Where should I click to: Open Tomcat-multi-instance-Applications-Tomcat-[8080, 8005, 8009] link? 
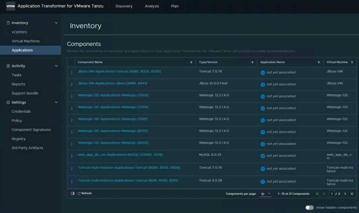coord(129,168)
